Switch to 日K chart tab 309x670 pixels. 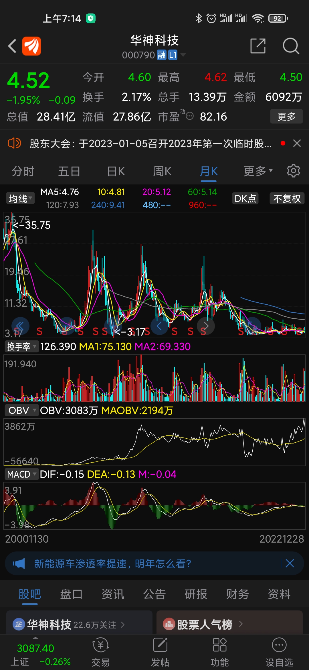(x=116, y=171)
